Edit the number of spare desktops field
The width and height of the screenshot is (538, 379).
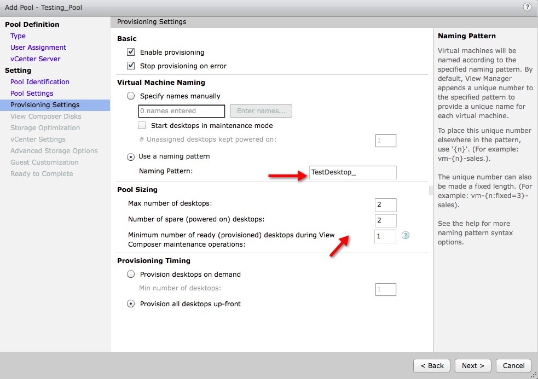point(385,220)
